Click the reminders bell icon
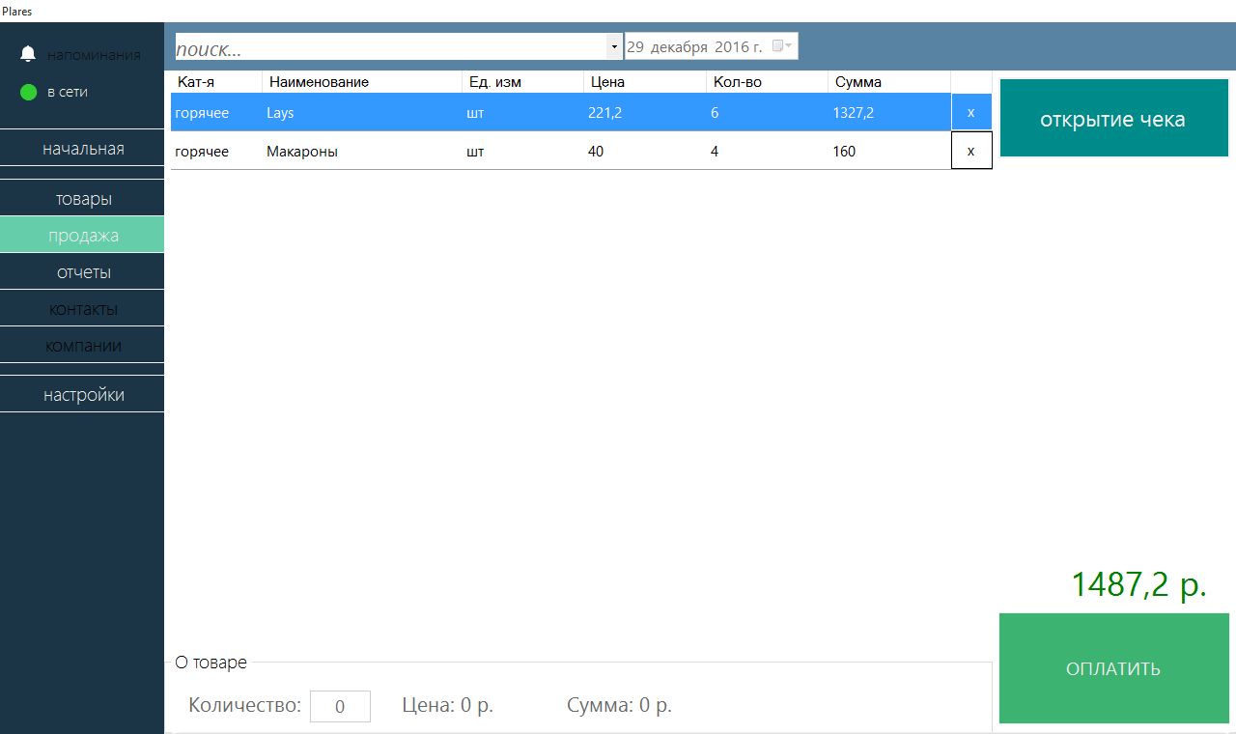The image size is (1236, 734). click(x=29, y=54)
